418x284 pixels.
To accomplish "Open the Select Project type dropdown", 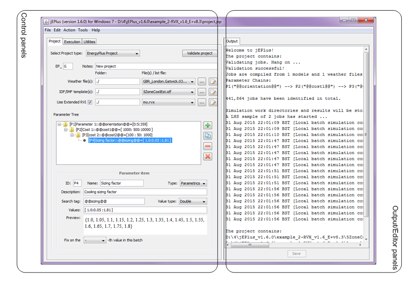I will (113, 53).
